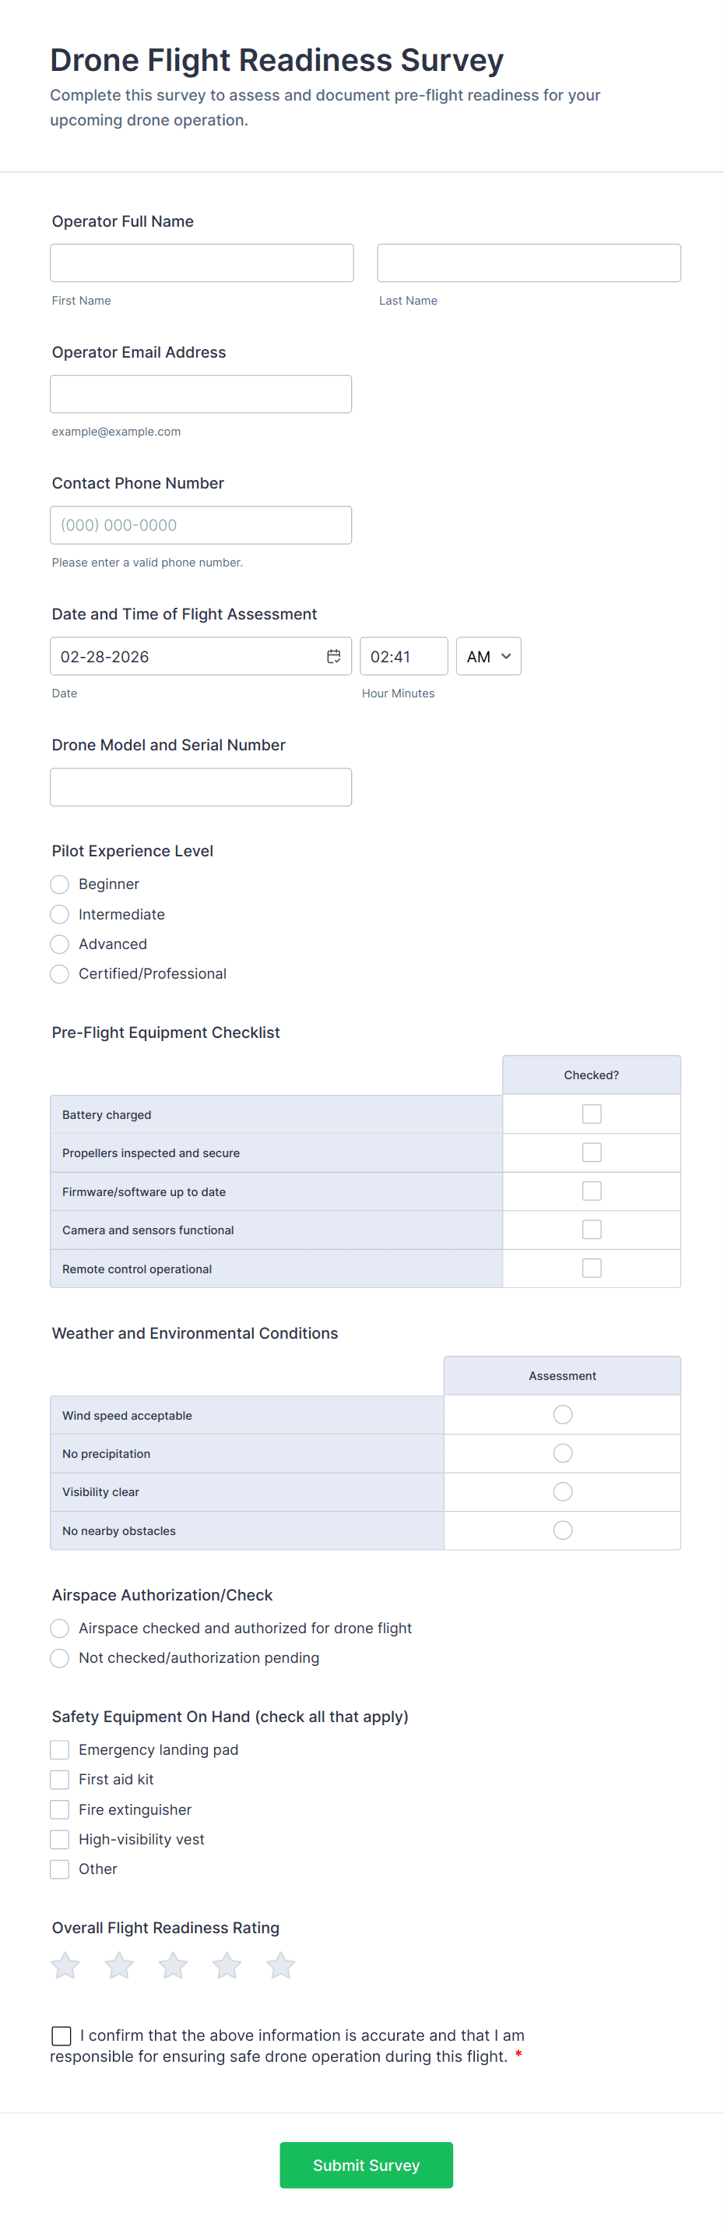724x2227 pixels.
Task: Choose Certified/Professional pilot level
Action: click(60, 973)
